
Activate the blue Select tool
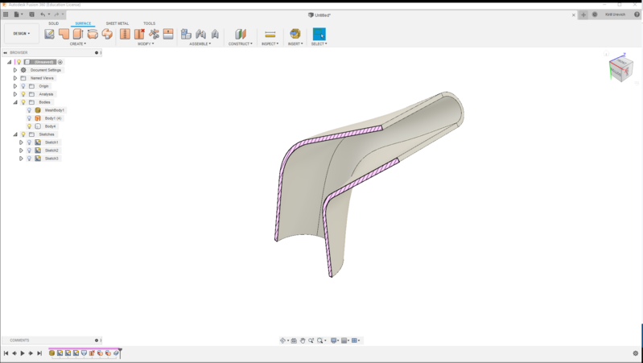pos(319,34)
